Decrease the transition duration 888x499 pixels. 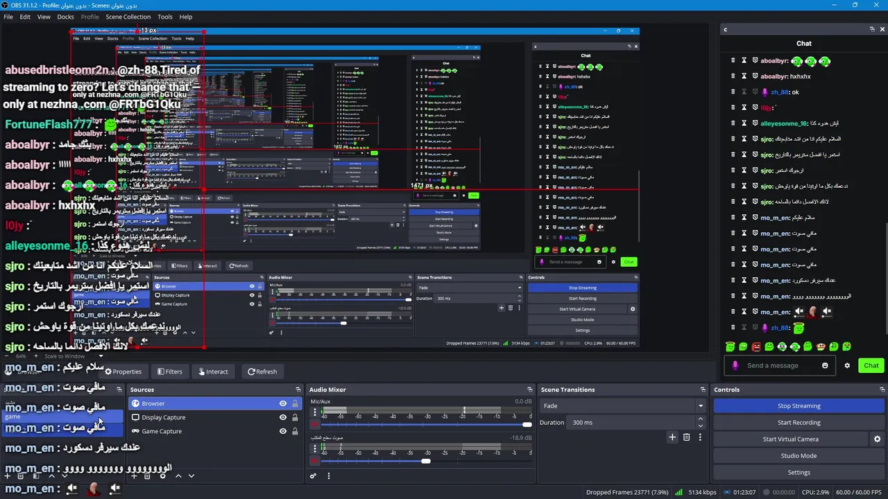click(700, 426)
